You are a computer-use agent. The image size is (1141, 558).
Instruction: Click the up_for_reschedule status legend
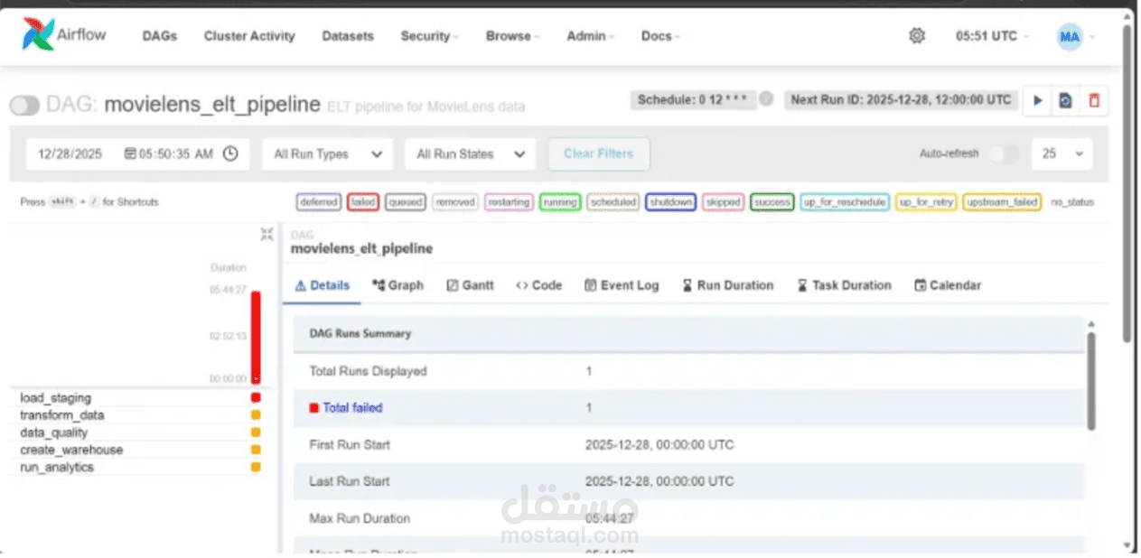(x=845, y=202)
